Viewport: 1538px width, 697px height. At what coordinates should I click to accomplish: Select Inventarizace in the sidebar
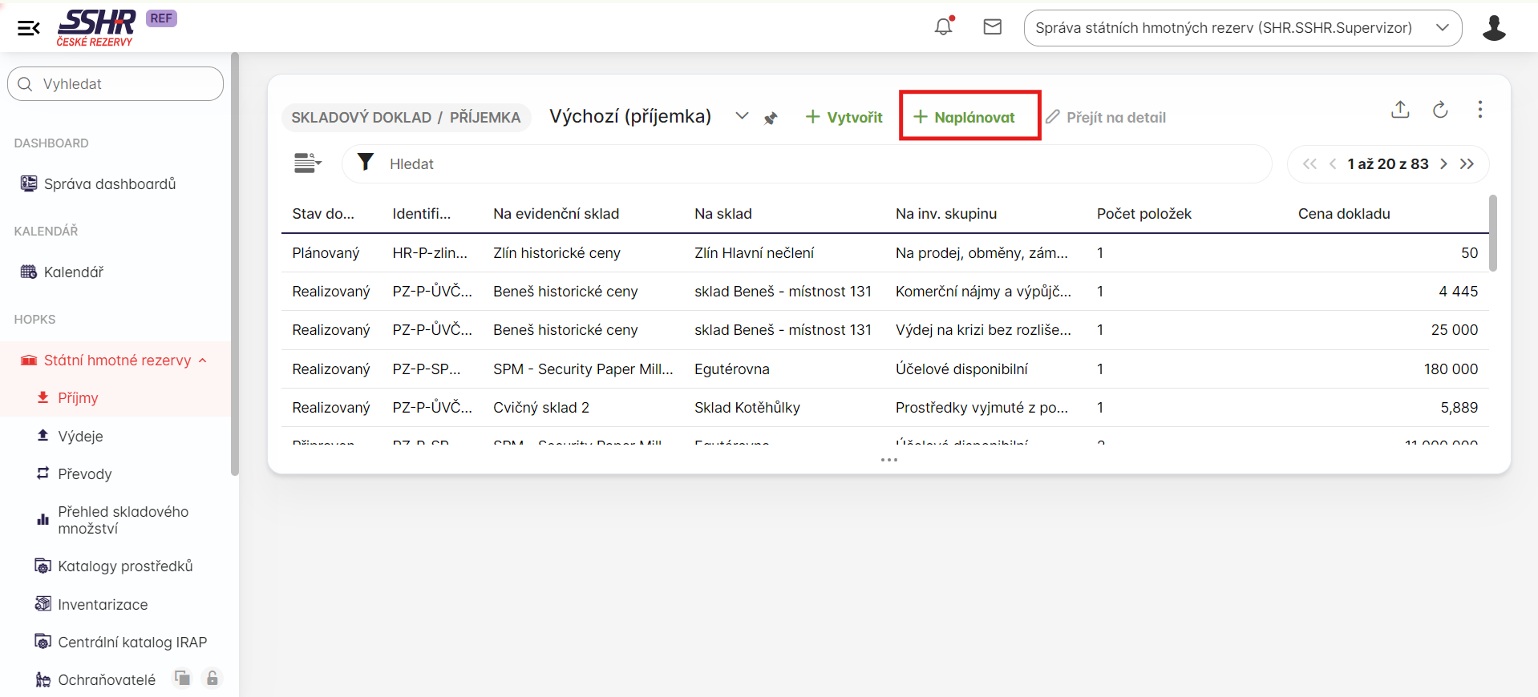[x=103, y=605]
